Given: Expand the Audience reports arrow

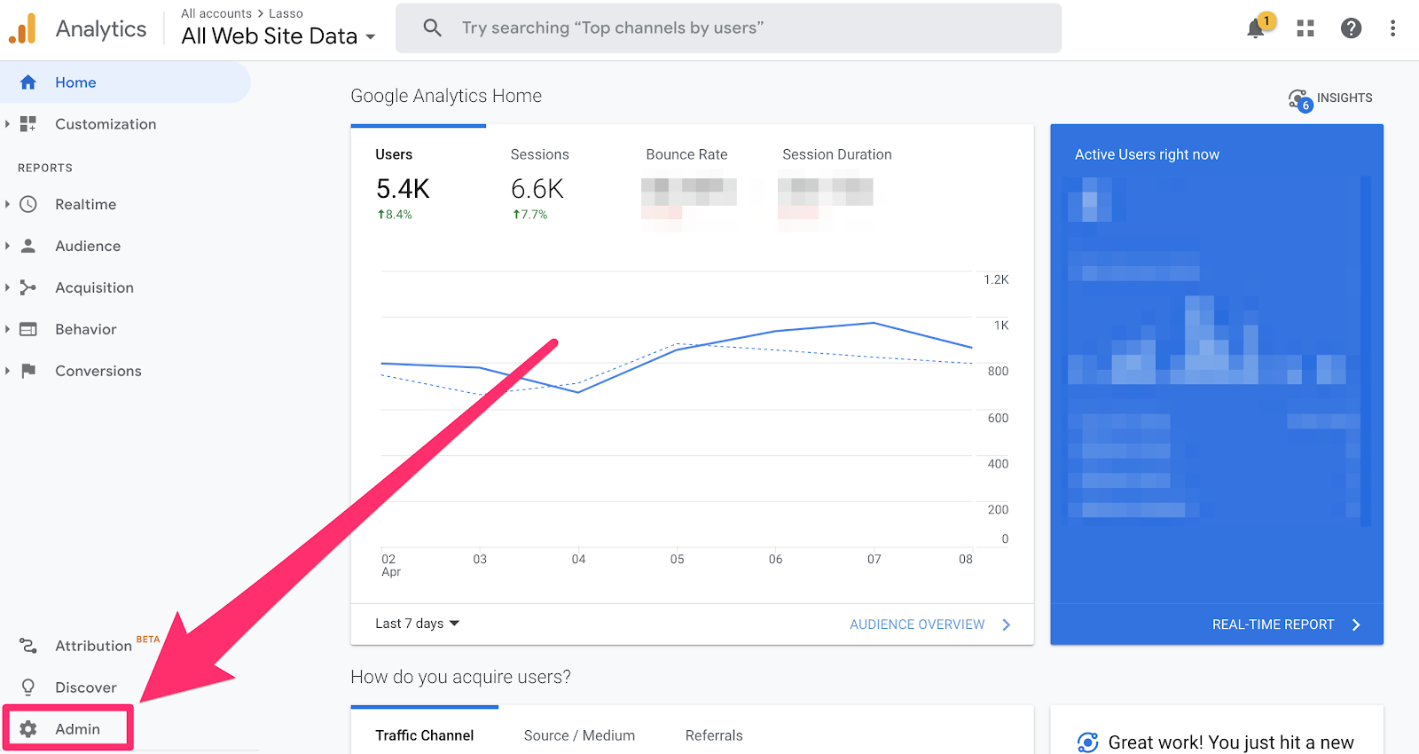Looking at the screenshot, I should [7, 246].
